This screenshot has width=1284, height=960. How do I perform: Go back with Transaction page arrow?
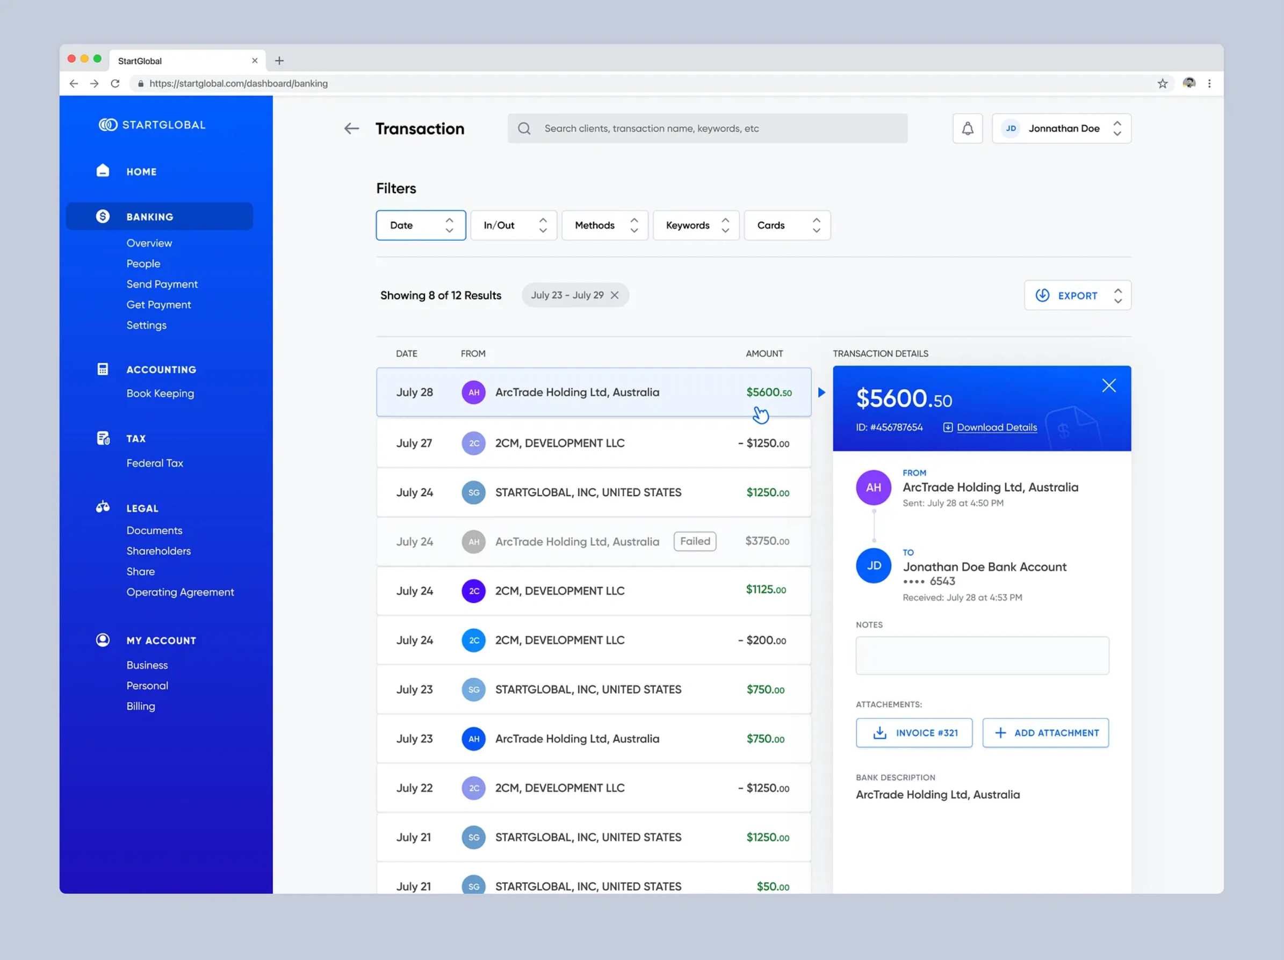[352, 128]
